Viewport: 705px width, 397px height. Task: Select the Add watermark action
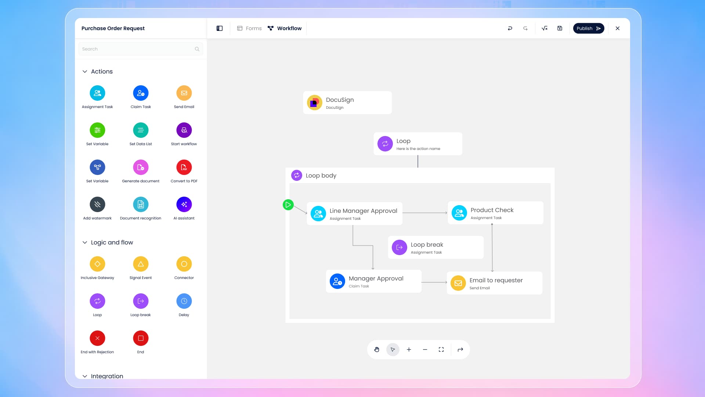97,204
